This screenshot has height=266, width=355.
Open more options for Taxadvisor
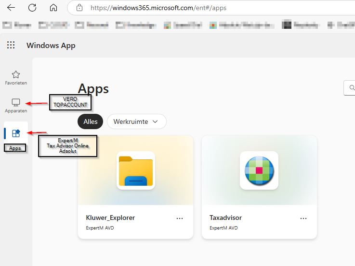[x=303, y=218]
